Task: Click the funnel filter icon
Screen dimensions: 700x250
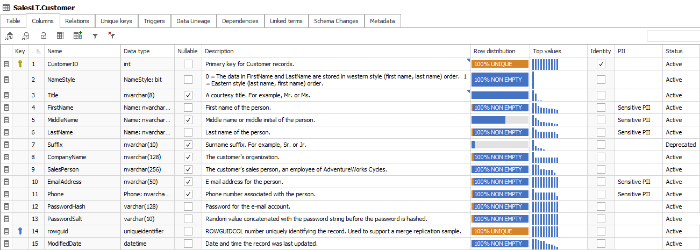Action: coord(95,36)
